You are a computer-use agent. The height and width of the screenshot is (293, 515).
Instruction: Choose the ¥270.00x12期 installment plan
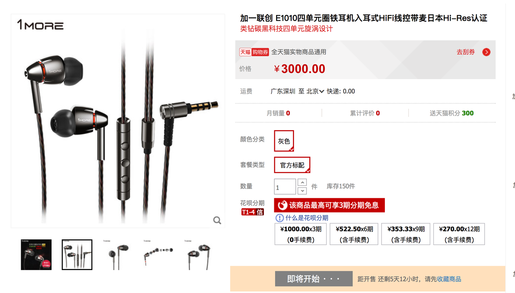click(x=459, y=234)
